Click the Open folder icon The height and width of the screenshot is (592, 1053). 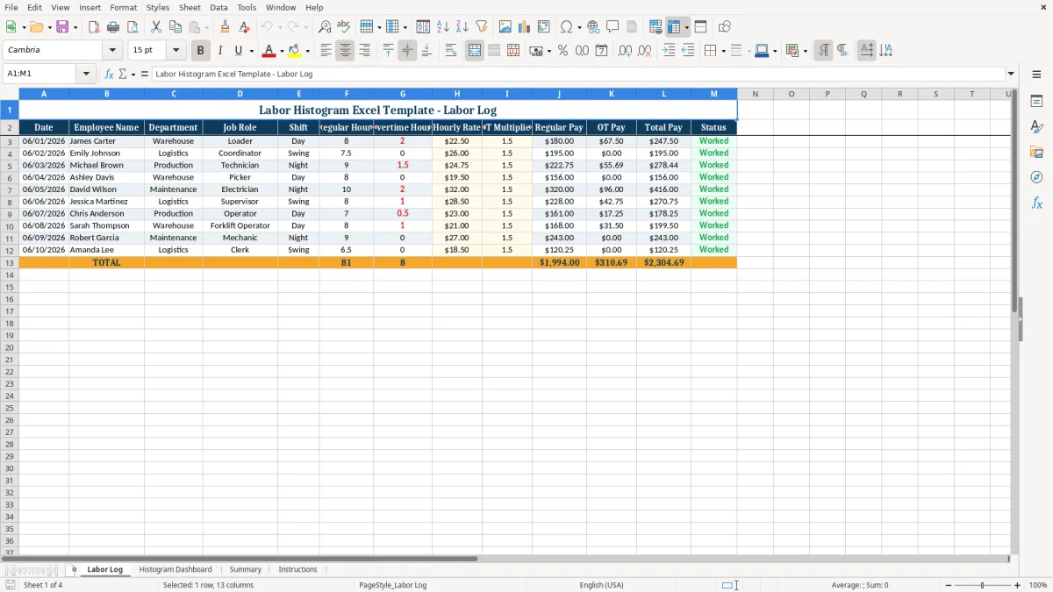36,27
